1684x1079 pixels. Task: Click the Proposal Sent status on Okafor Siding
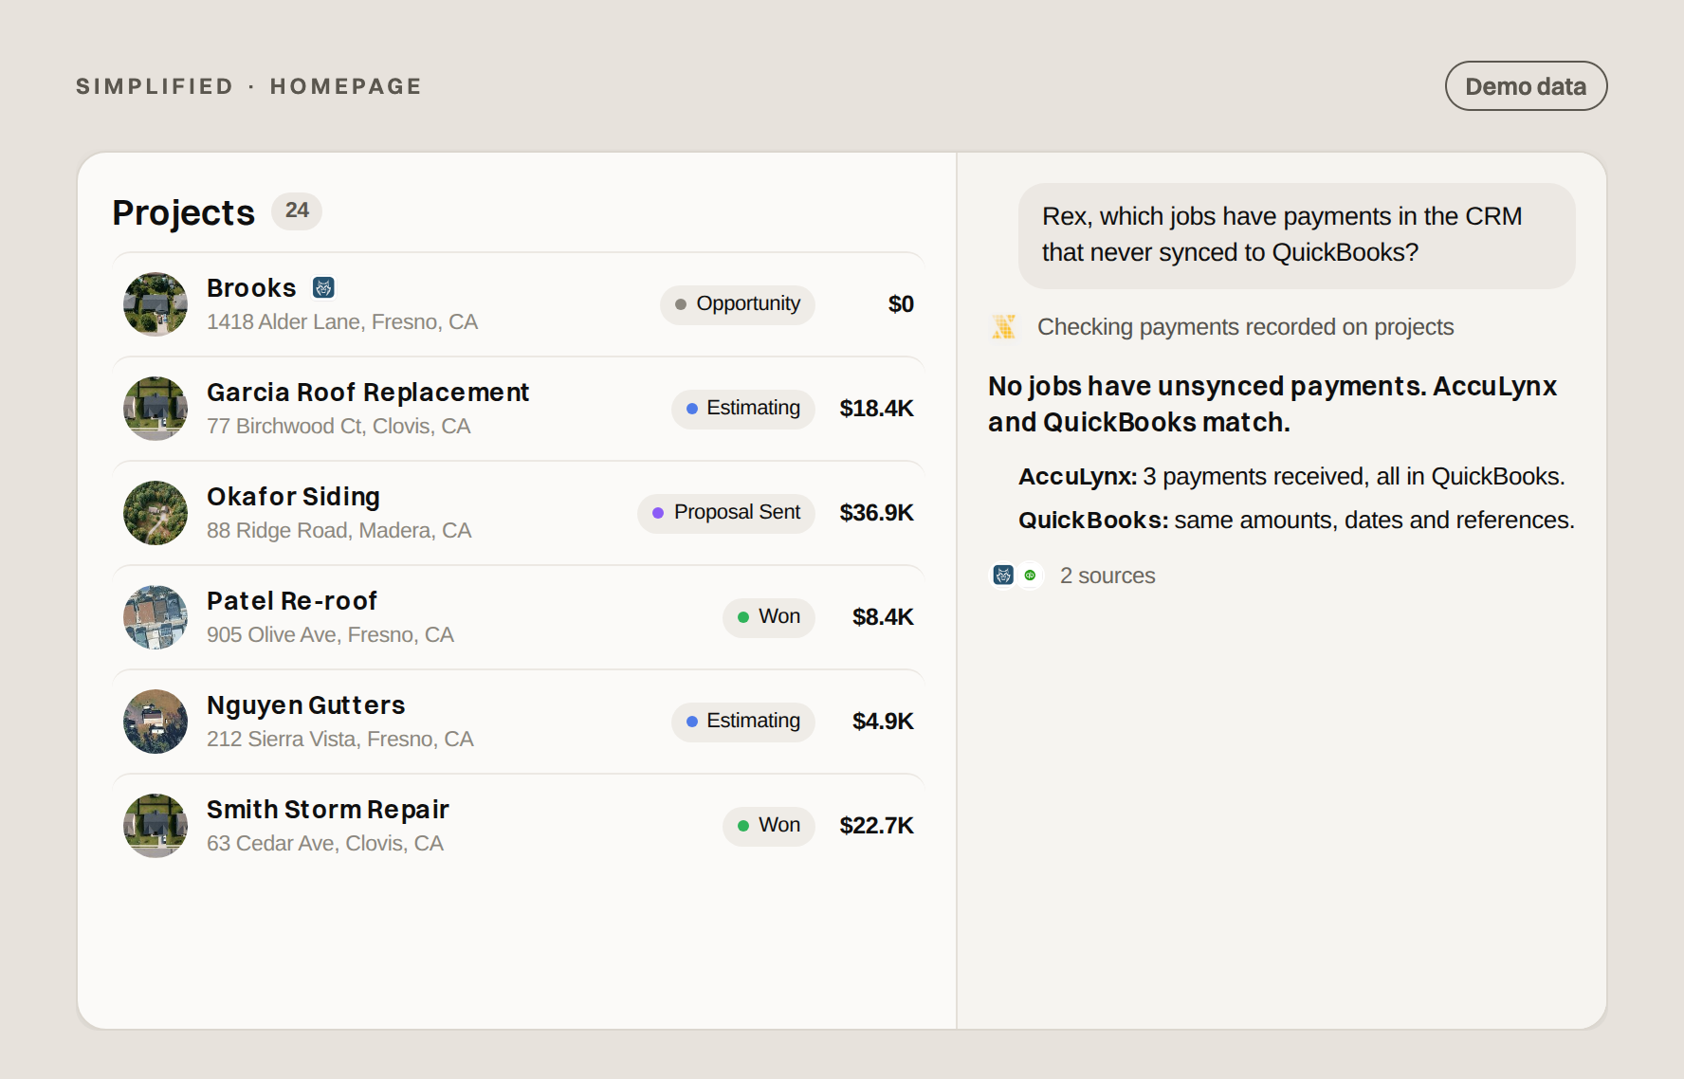pyautogui.click(x=726, y=513)
